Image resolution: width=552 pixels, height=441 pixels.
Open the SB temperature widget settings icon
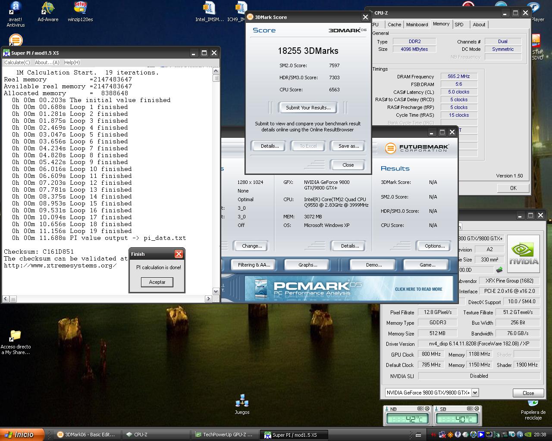click(x=470, y=409)
